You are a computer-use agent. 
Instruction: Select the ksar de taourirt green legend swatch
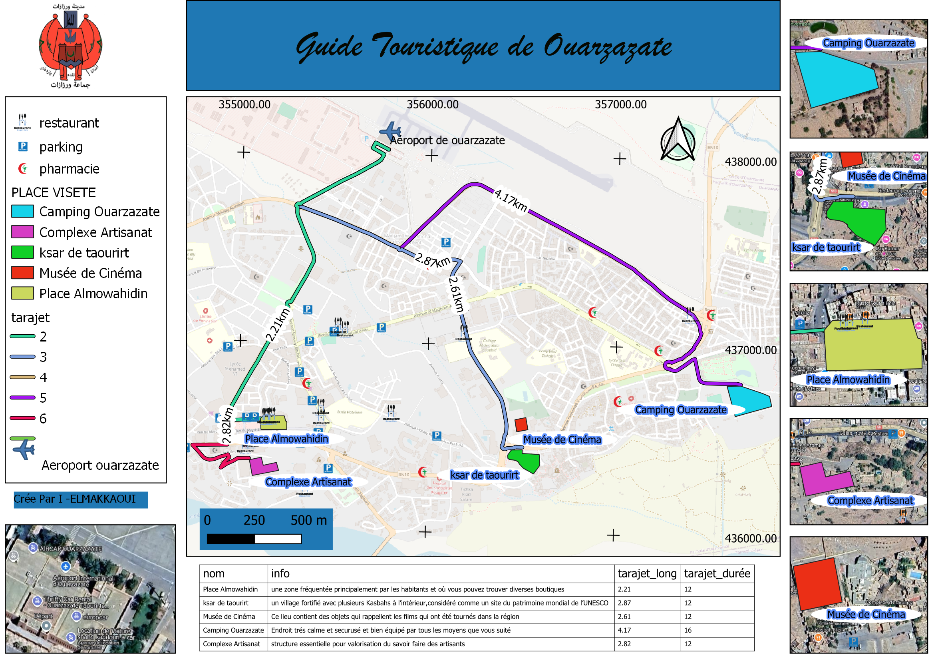click(x=22, y=252)
